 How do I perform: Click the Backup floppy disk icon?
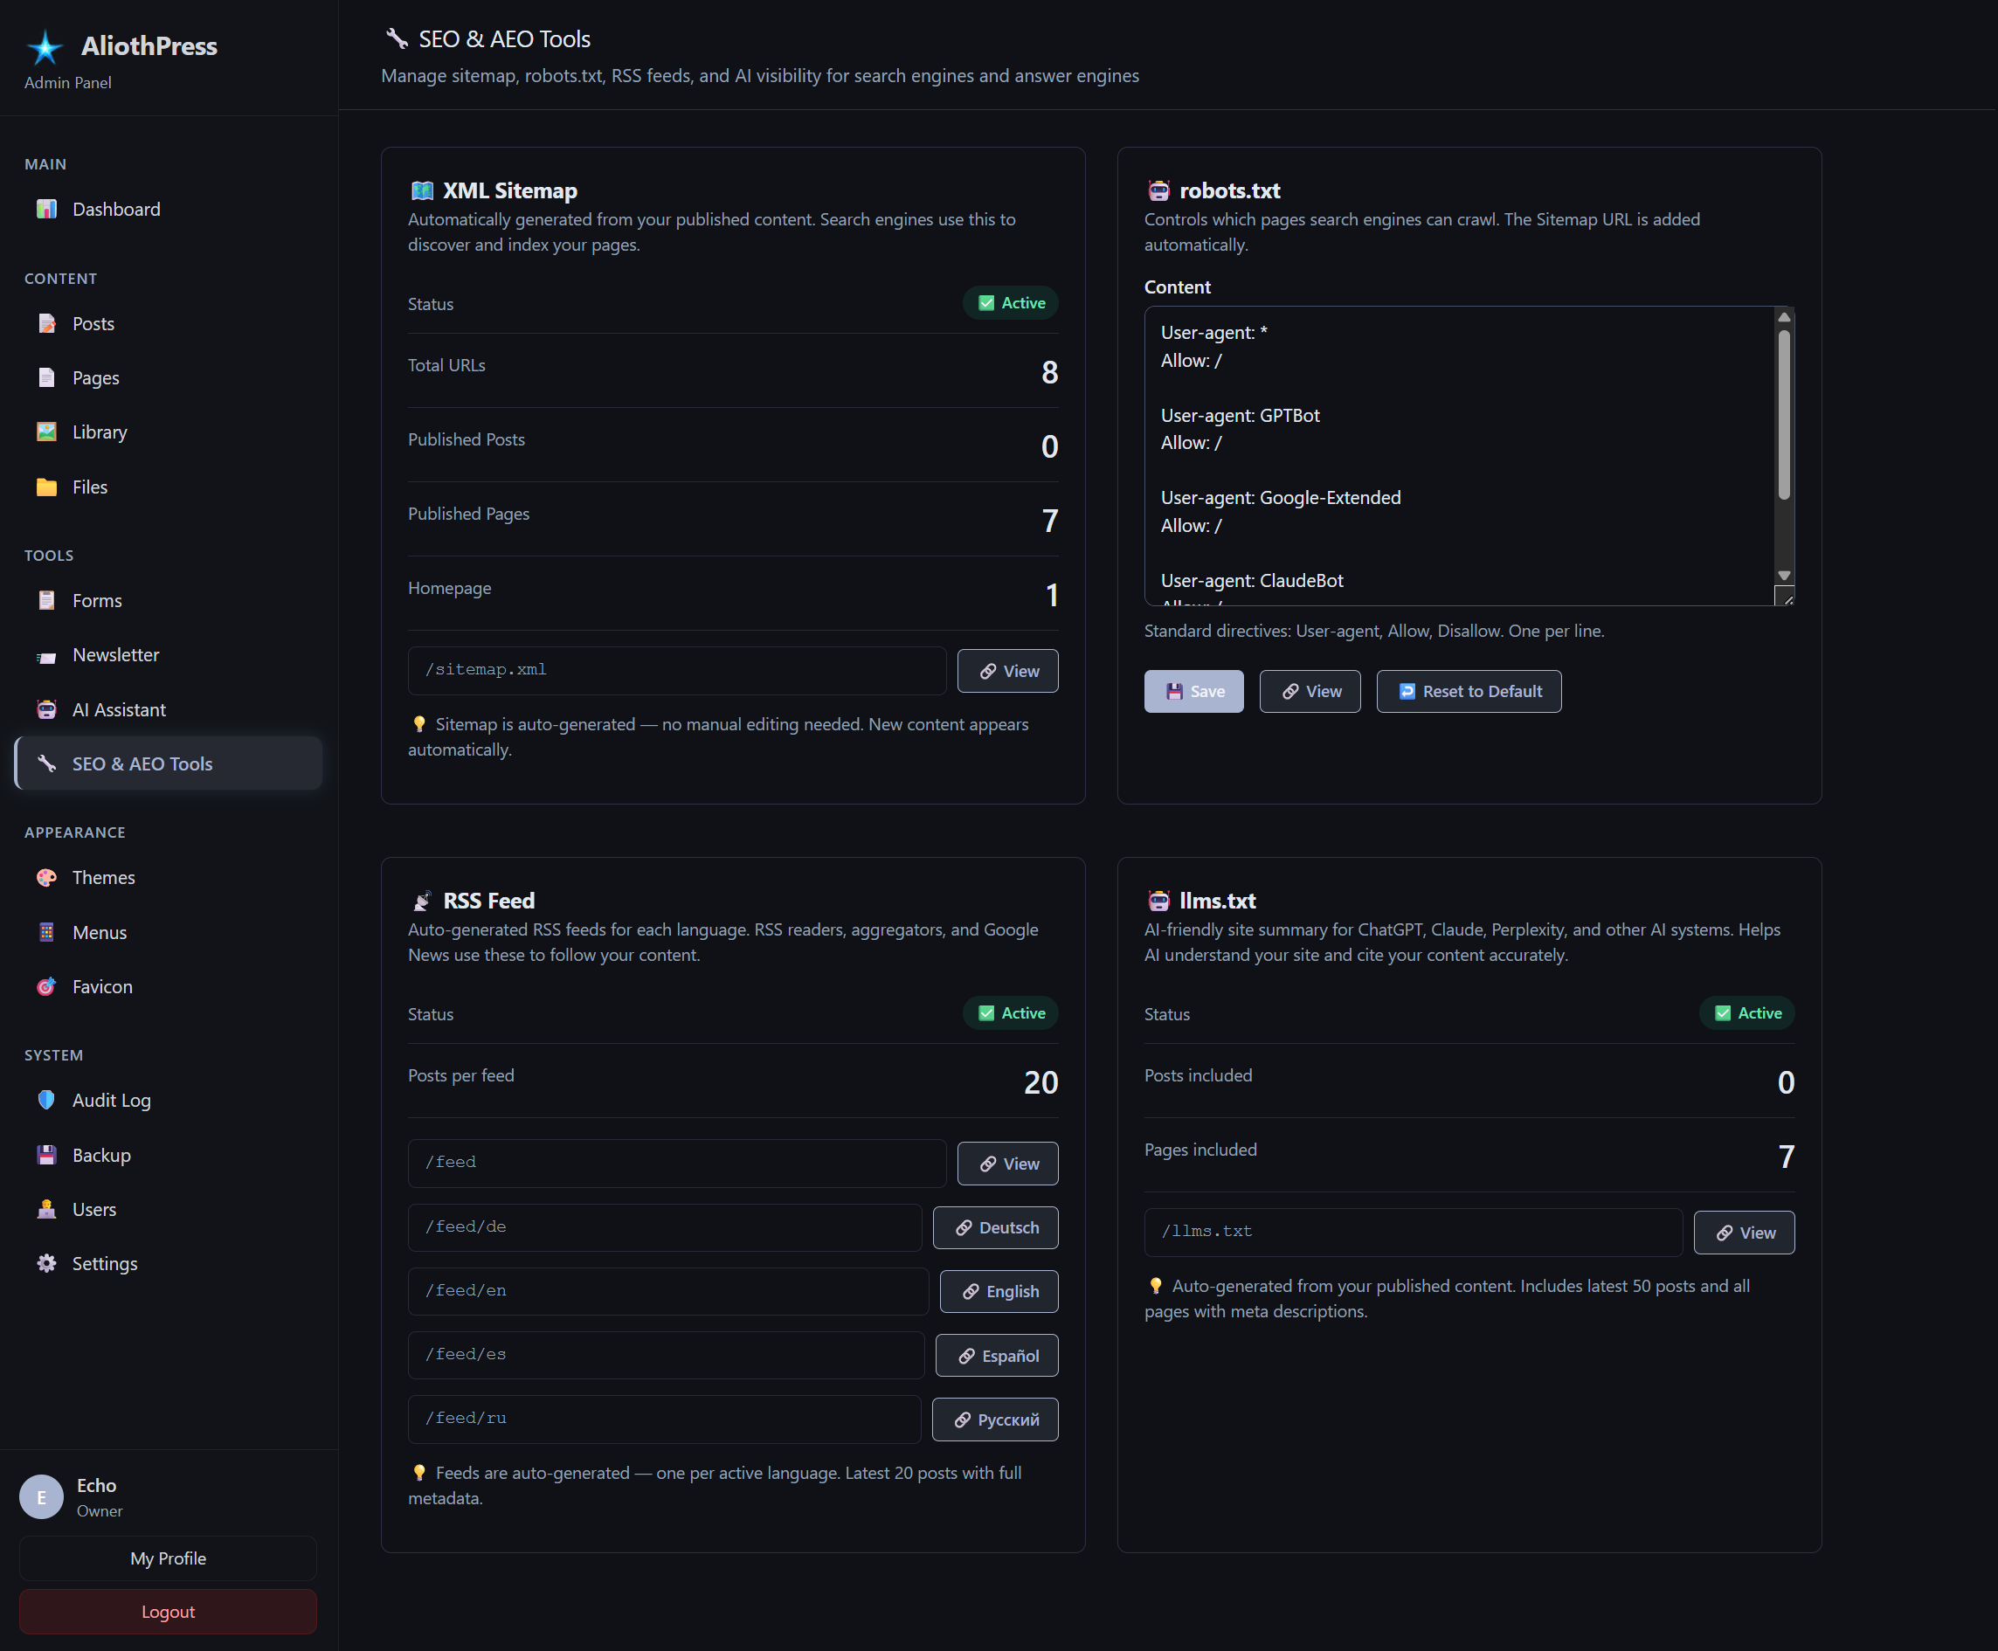(x=45, y=1155)
